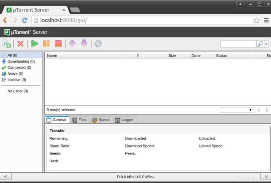Open the rows-per-page dropdown below the list
This screenshot has width=271, height=183.
[237, 110]
